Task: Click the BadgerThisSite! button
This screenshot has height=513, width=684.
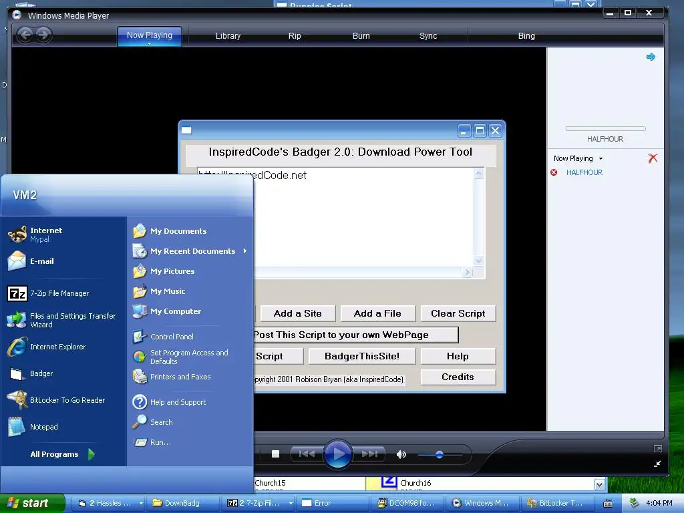Action: click(x=362, y=357)
